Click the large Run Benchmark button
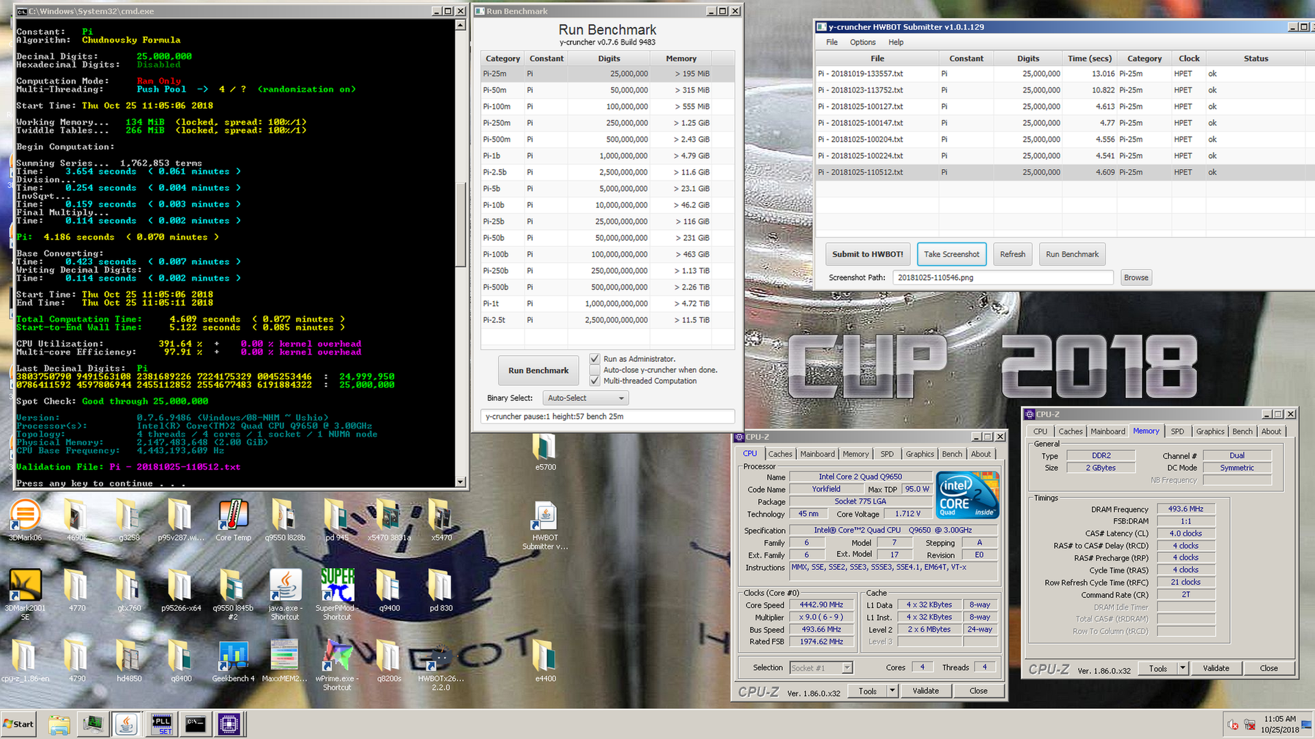This screenshot has width=1315, height=739. tap(538, 370)
